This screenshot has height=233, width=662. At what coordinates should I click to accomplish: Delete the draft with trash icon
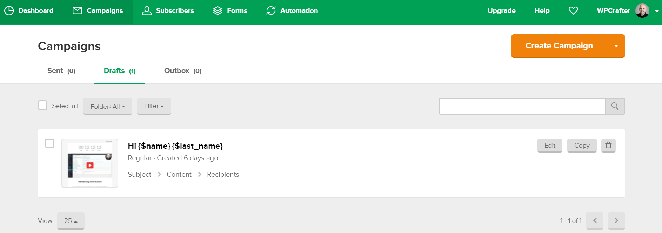608,145
